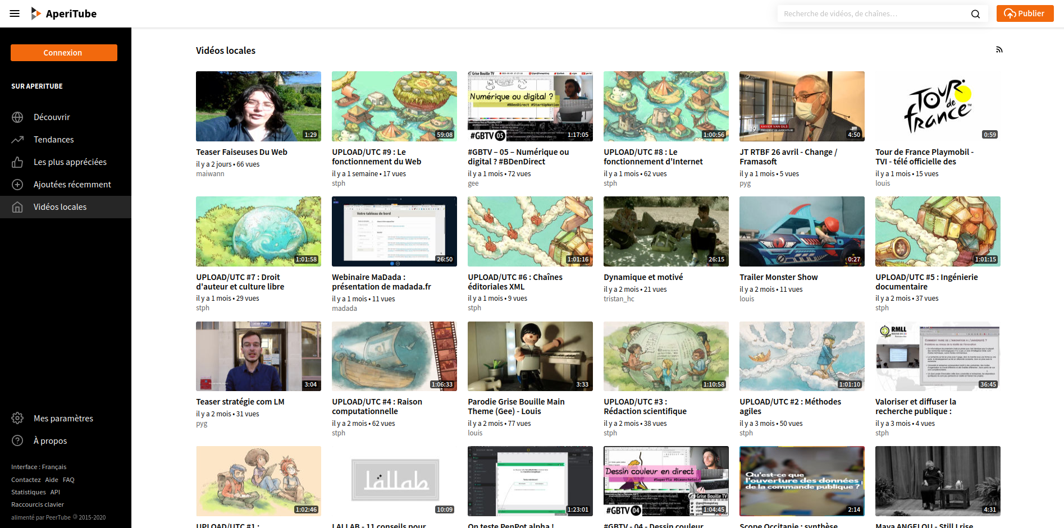Click the search magnifier icon
This screenshot has width=1064, height=528.
[975, 14]
